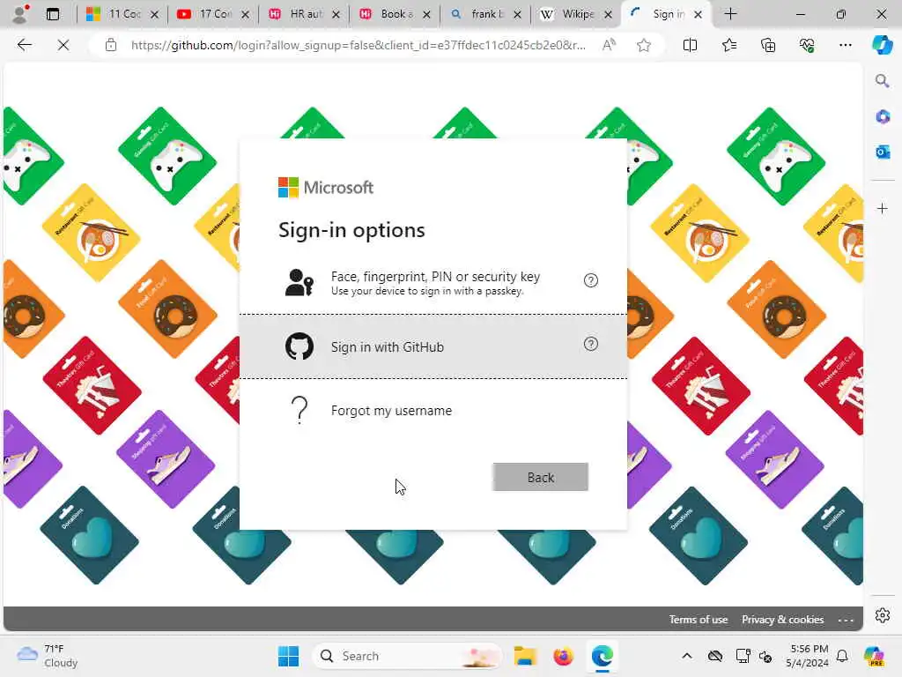Close the Wikipedia tab
The image size is (902, 677).
pyautogui.click(x=608, y=14)
